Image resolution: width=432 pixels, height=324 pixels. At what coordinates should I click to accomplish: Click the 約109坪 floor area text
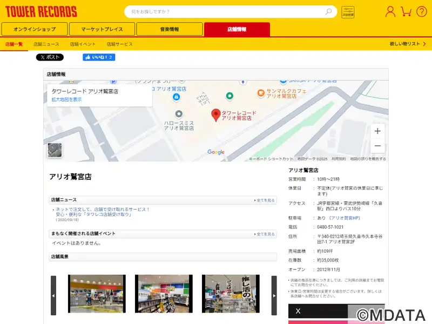click(325, 251)
